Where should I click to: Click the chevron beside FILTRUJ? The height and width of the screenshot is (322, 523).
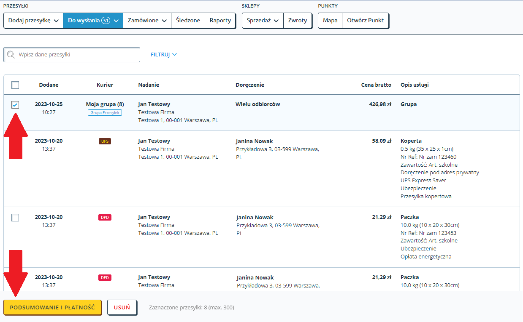[174, 55]
